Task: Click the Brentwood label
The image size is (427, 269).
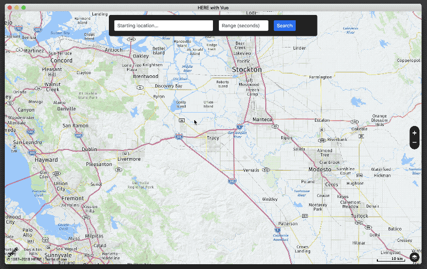Action: (146, 76)
